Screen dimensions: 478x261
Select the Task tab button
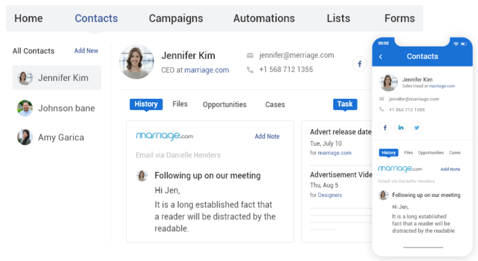(345, 104)
